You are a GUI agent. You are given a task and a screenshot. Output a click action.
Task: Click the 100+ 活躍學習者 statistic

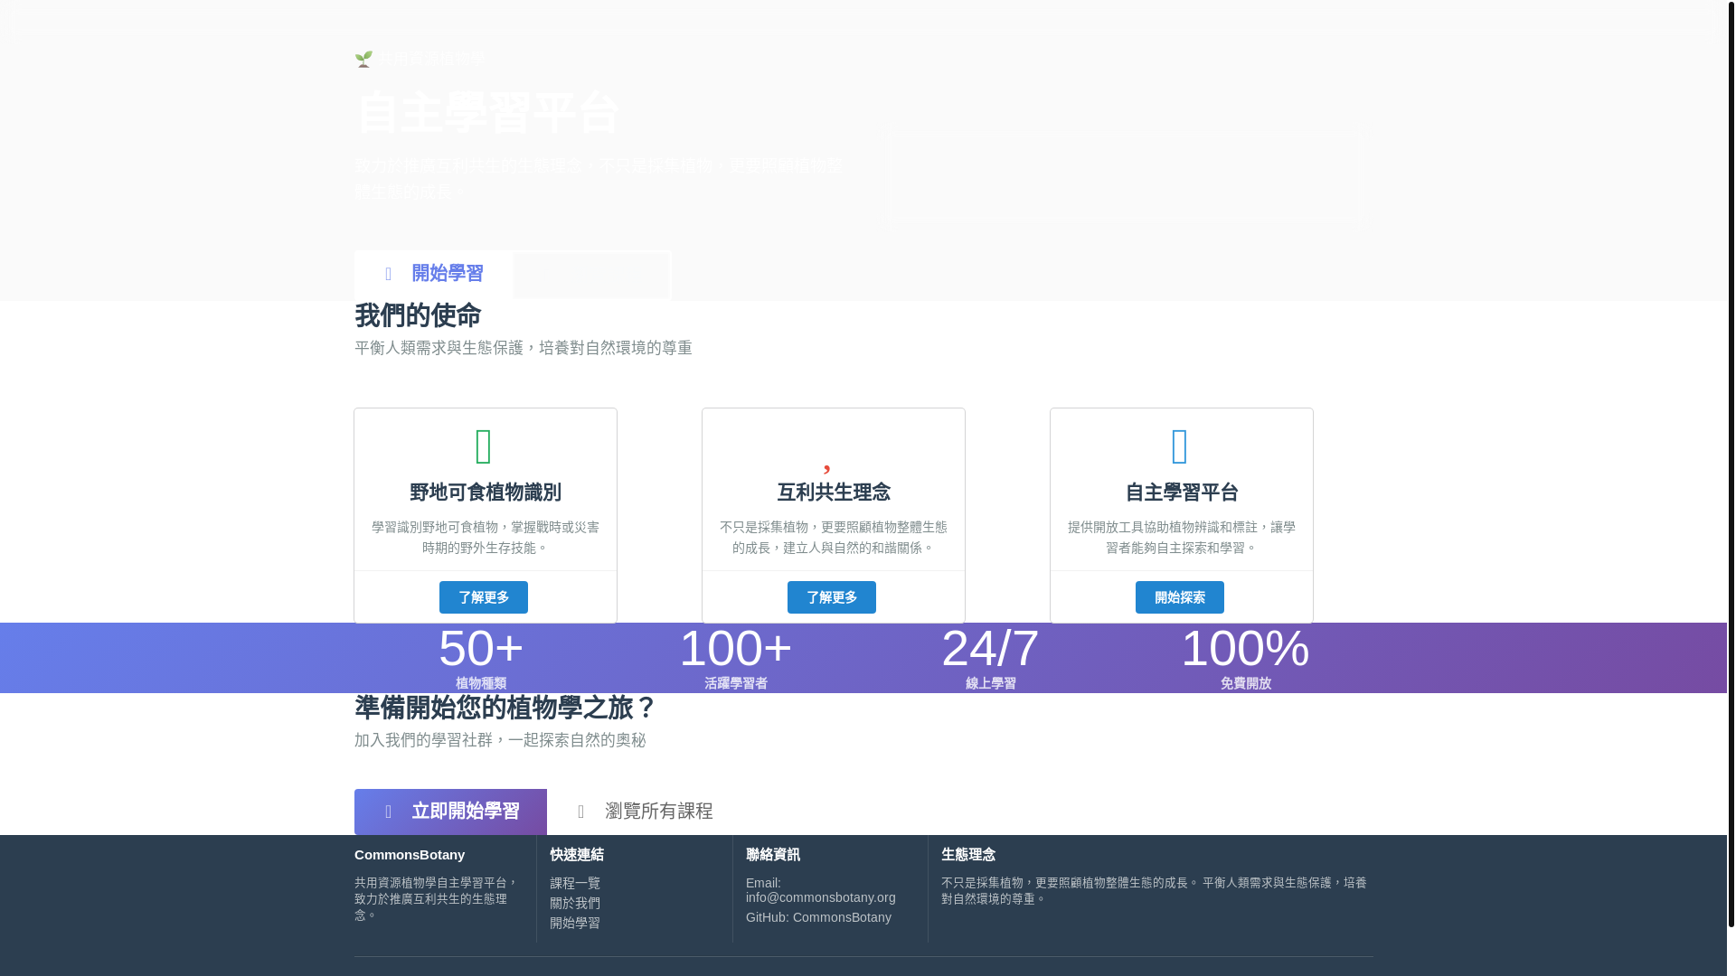pyautogui.click(x=736, y=658)
